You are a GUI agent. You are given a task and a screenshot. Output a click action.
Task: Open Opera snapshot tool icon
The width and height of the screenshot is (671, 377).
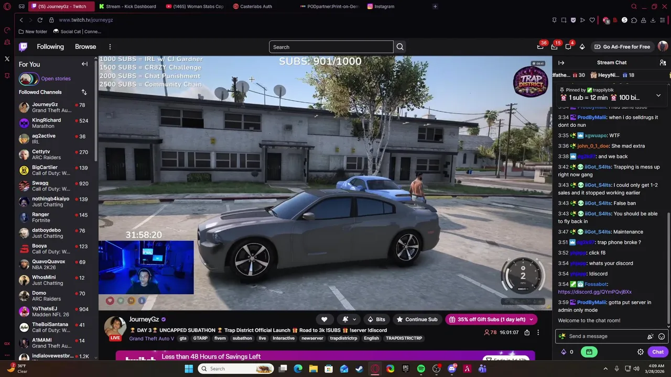(564, 20)
